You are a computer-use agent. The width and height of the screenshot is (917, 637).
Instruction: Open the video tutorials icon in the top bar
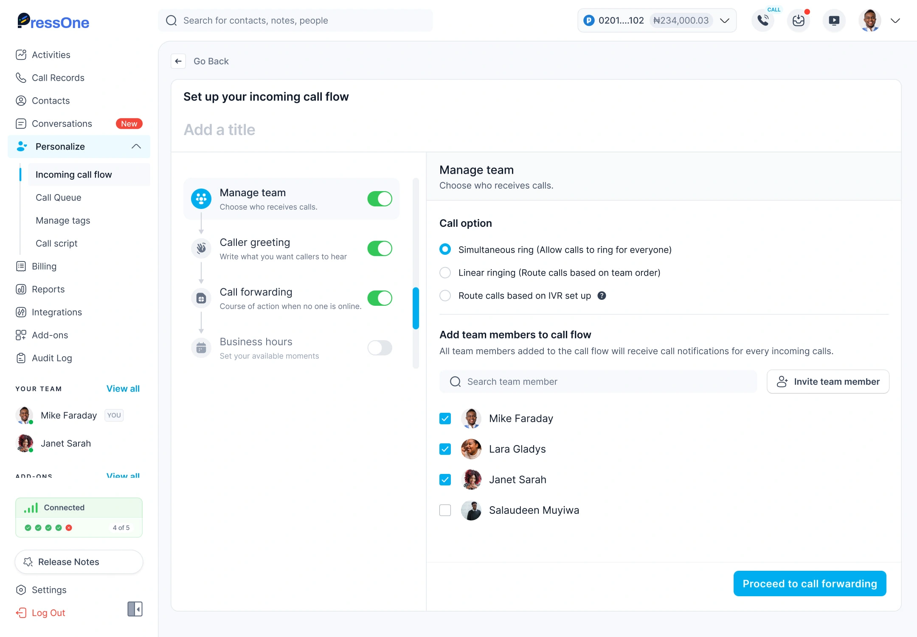834,20
